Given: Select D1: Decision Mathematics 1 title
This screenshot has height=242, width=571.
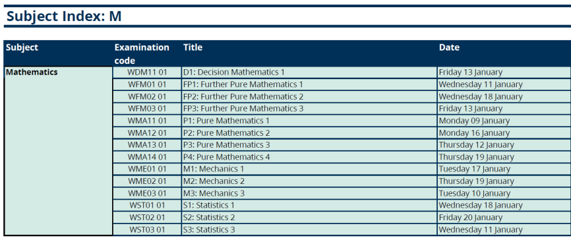Looking at the screenshot, I should [x=234, y=72].
